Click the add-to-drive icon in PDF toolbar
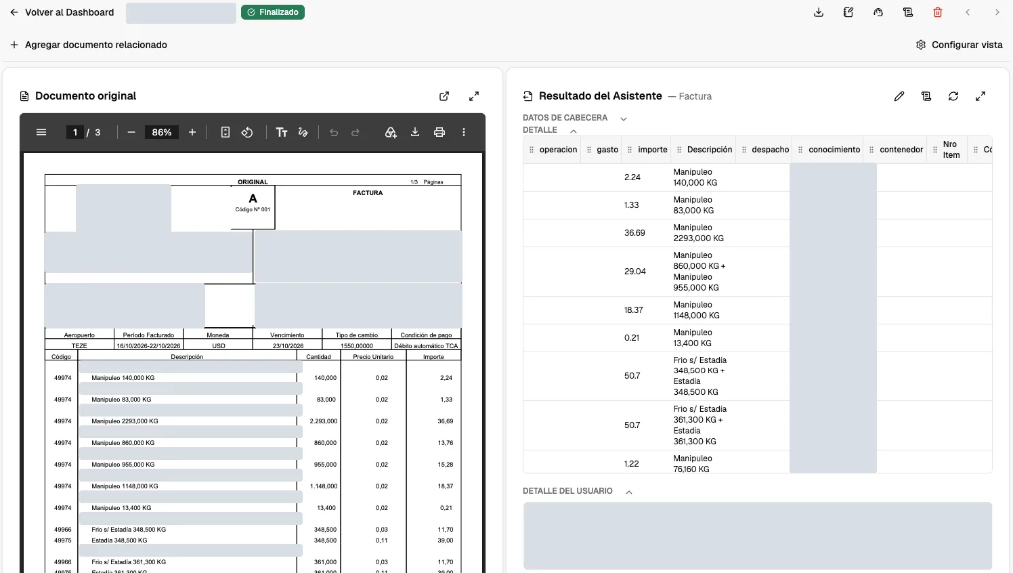 391,132
